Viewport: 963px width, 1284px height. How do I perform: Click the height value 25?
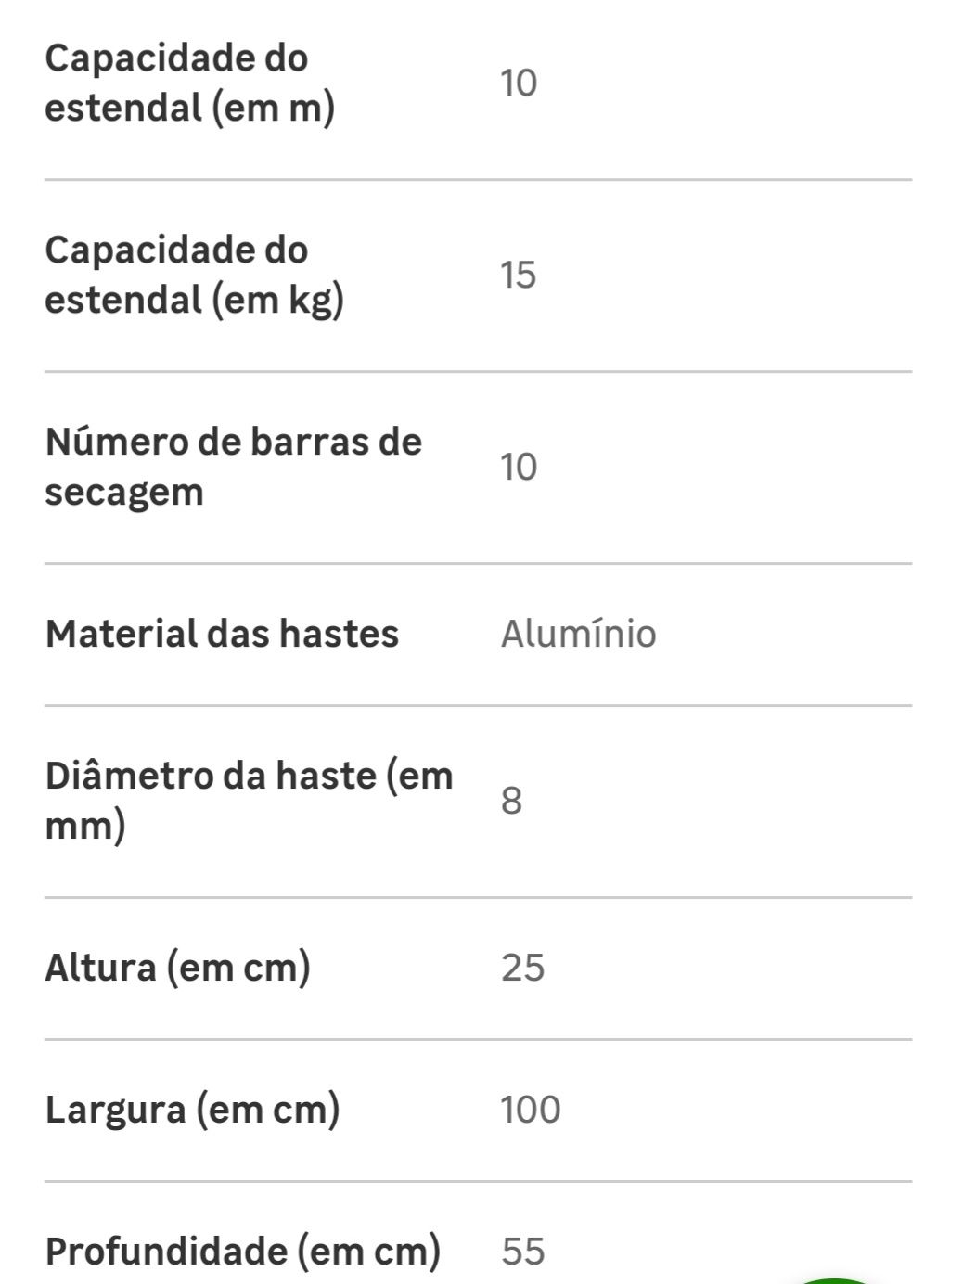click(x=522, y=969)
